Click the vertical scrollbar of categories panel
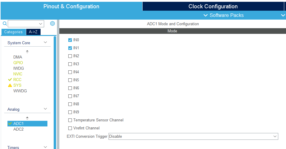This screenshot has width=286, height=149. [55, 89]
